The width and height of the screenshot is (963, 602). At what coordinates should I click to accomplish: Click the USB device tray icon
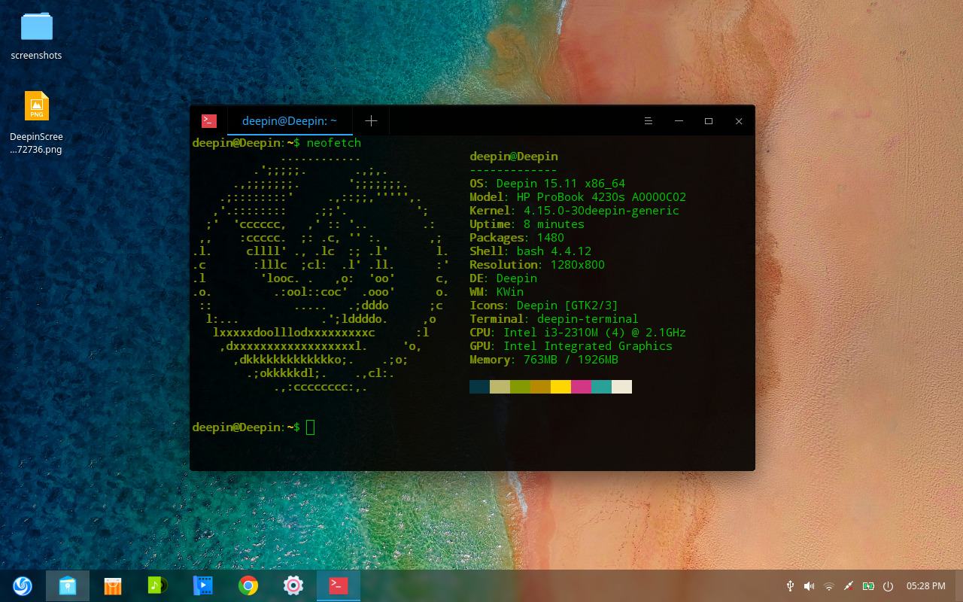click(790, 585)
